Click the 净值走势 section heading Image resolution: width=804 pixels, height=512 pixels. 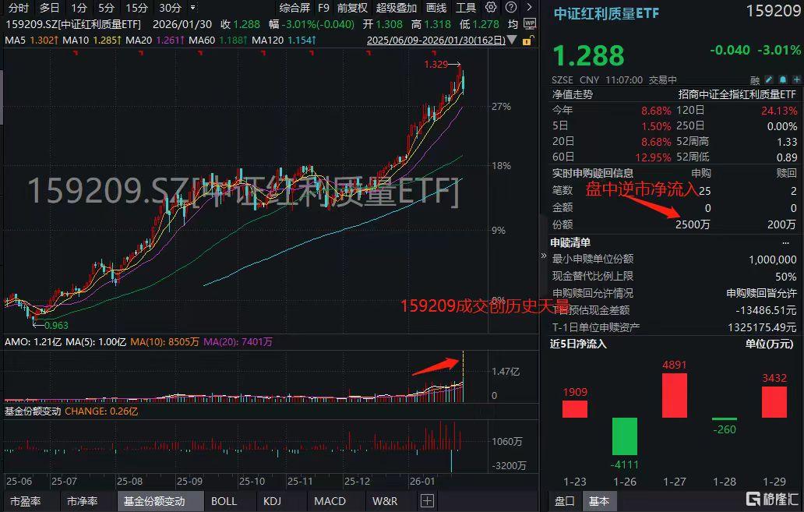click(573, 94)
